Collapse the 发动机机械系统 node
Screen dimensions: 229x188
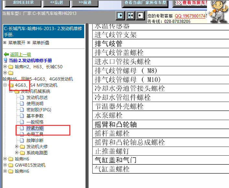coord(11,92)
